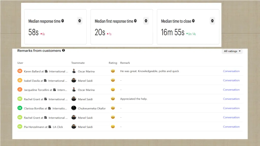Click help icon beside Median time to close
The height and width of the screenshot is (146, 260).
click(x=193, y=21)
